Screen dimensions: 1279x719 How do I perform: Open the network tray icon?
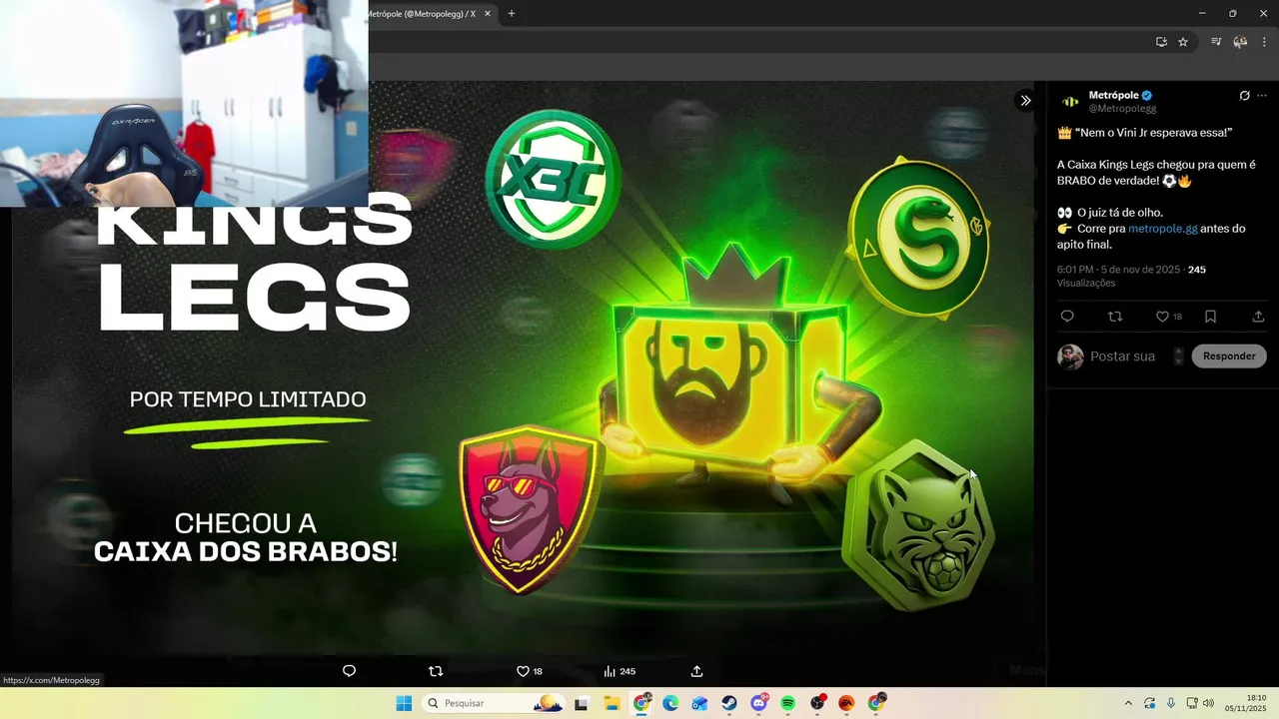(1192, 703)
